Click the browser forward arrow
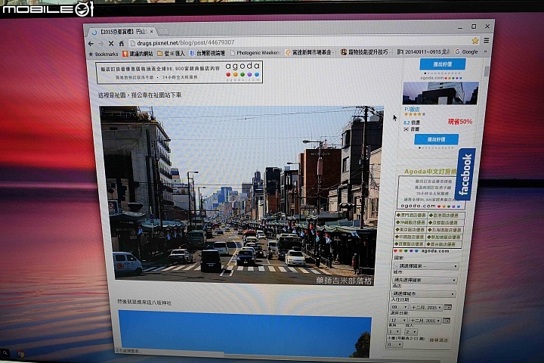Screen dimensions: 544x363 [x=101, y=44]
